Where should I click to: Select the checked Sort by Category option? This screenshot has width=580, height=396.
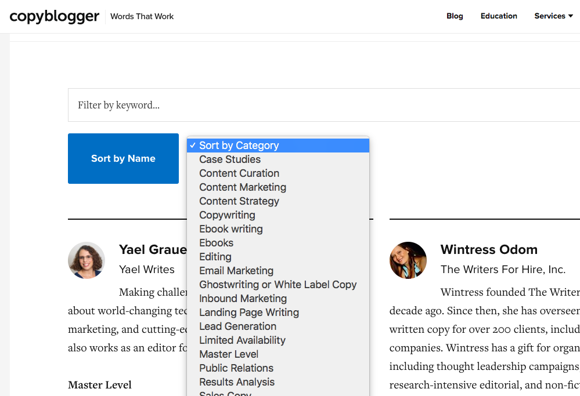click(278, 146)
